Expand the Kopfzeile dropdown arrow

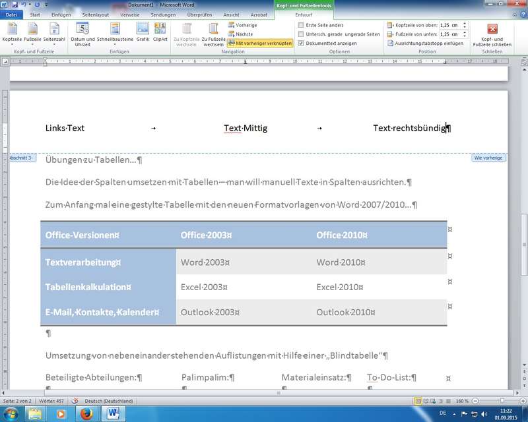12,44
